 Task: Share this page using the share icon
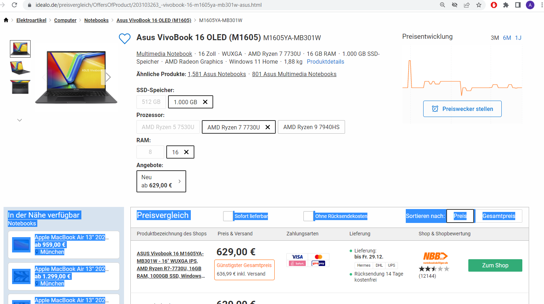point(467,5)
